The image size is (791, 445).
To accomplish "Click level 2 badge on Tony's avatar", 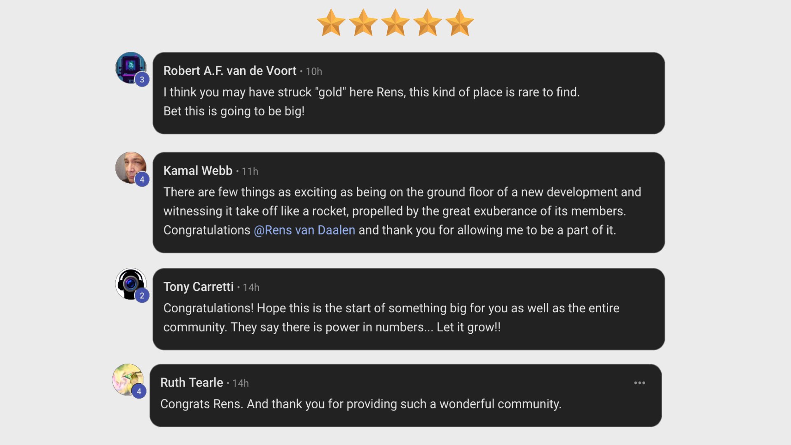I will tap(142, 295).
